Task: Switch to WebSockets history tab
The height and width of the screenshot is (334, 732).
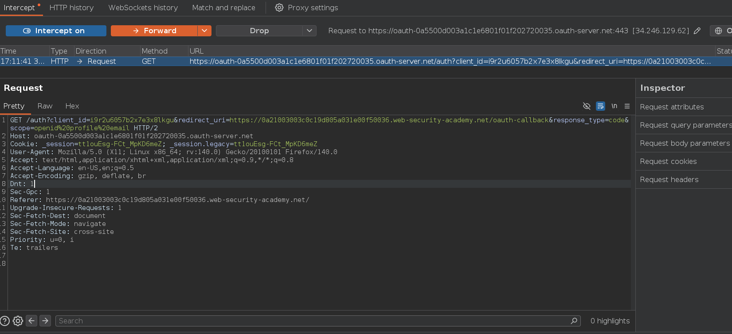Action: [143, 8]
